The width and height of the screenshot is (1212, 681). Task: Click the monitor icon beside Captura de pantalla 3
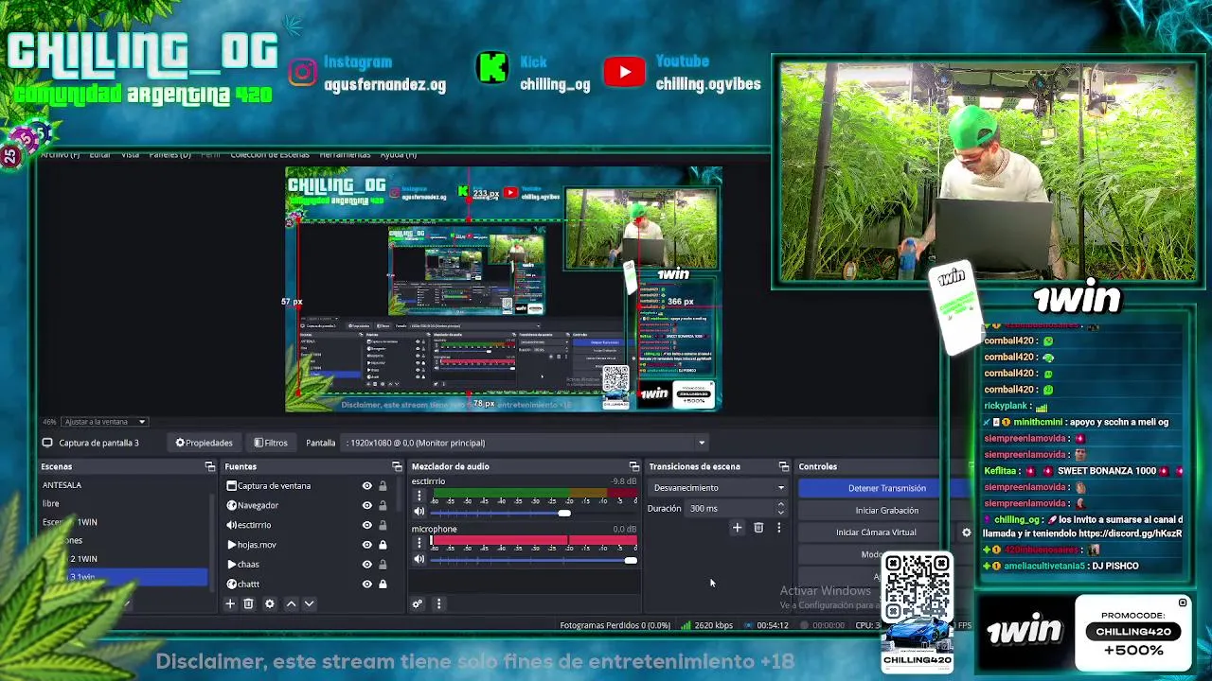point(47,443)
